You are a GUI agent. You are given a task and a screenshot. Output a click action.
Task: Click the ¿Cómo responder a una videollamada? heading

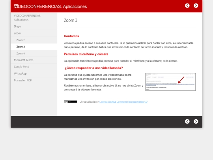[x=94, y=68]
